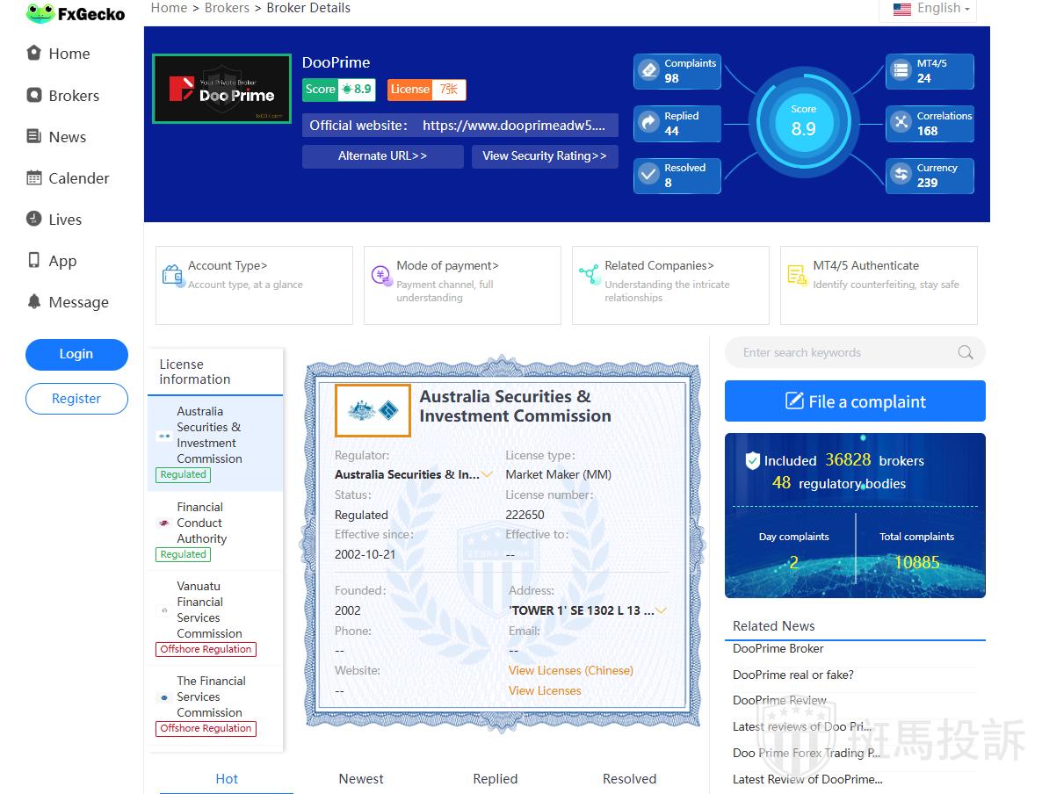This screenshot has width=1042, height=794.
Task: Click the search keywords input field
Action: click(843, 353)
